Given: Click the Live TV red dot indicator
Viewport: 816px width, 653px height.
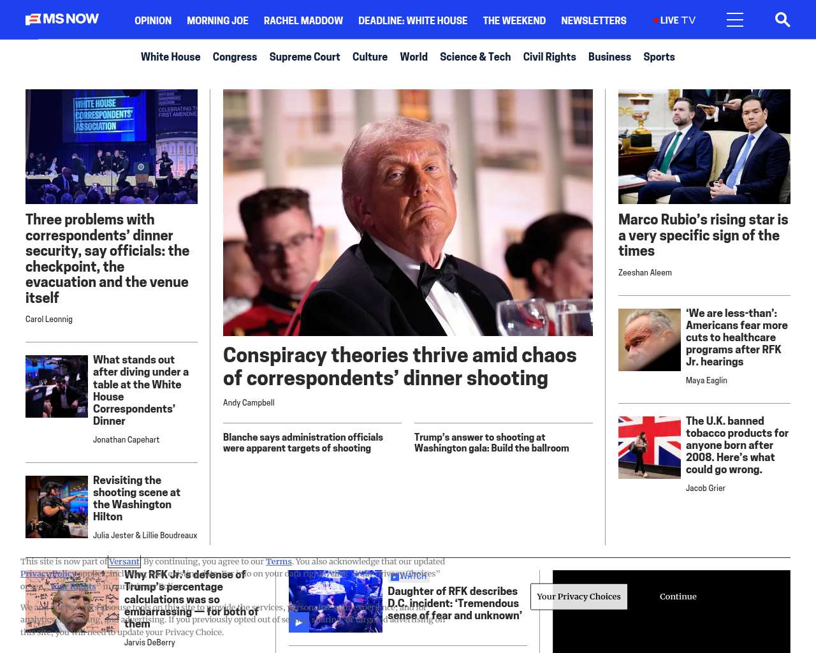Looking at the screenshot, I should 655,20.
